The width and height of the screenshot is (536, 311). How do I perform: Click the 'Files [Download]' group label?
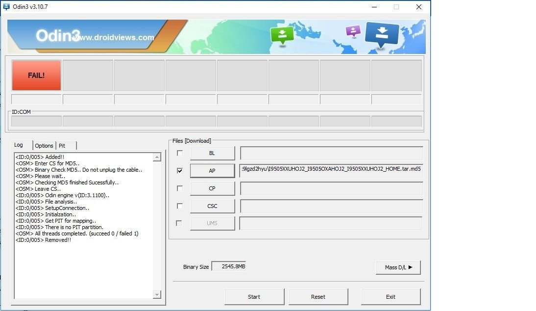(192, 141)
